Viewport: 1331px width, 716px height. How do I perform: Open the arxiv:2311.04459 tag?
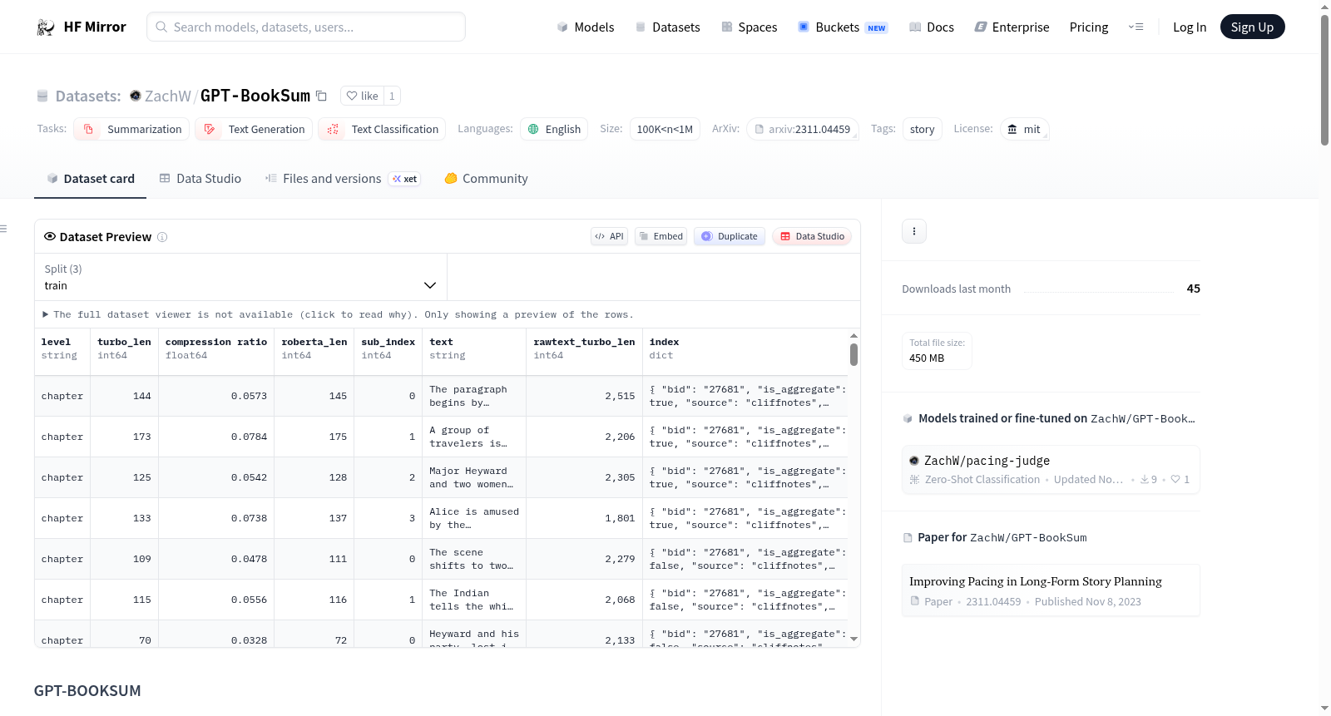click(x=803, y=129)
